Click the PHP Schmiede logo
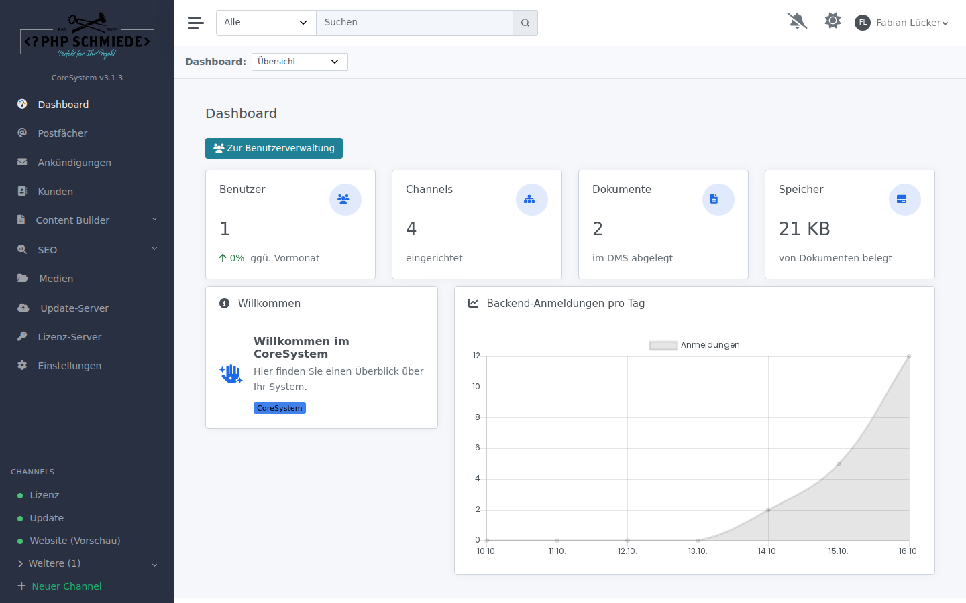 (87, 37)
